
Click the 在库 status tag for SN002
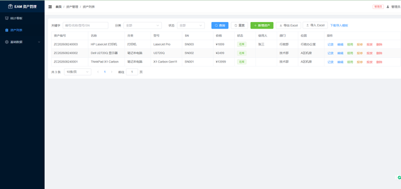(x=242, y=53)
